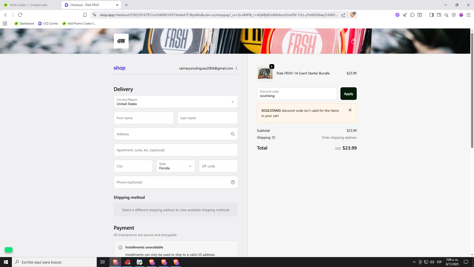The height and width of the screenshot is (267, 474).
Task: Click the Shop logo
Action: click(119, 68)
